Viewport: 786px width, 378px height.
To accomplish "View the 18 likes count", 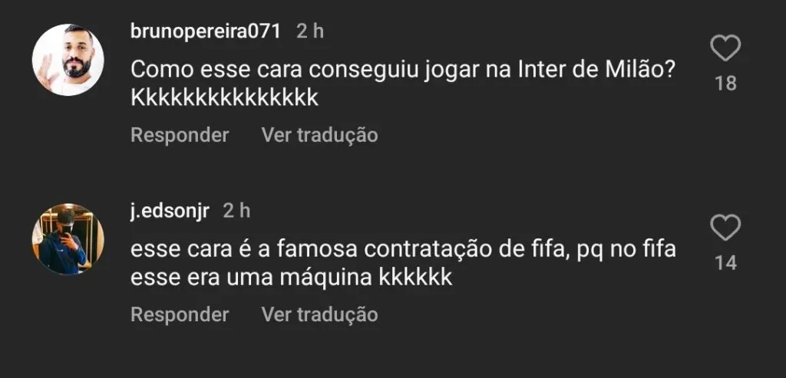I will click(x=725, y=84).
